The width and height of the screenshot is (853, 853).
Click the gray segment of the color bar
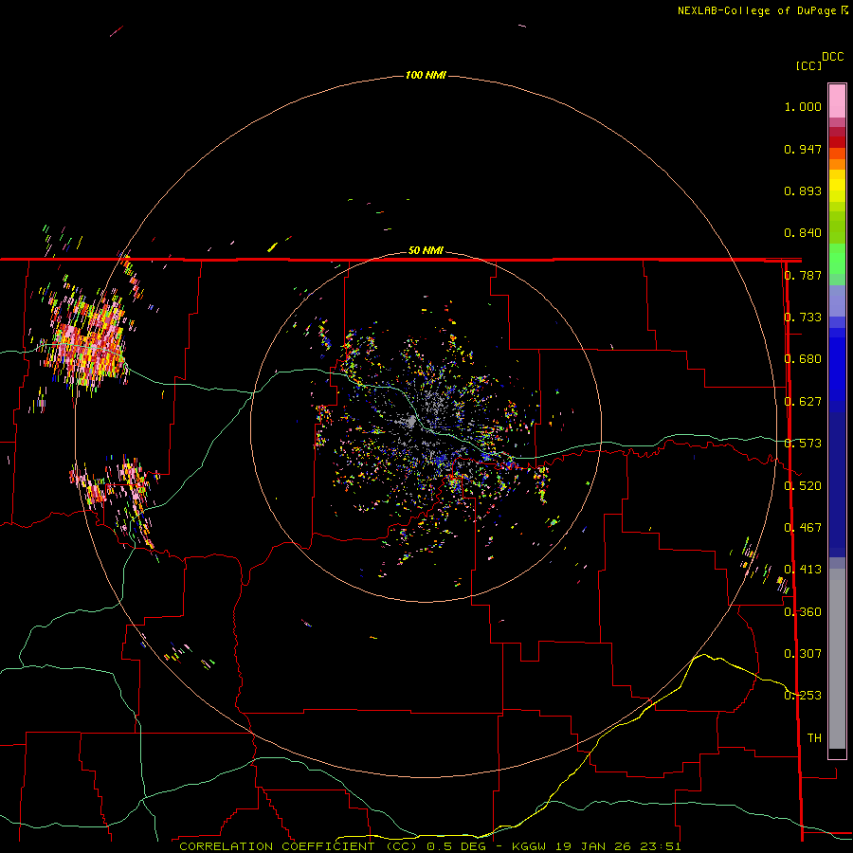837,659
